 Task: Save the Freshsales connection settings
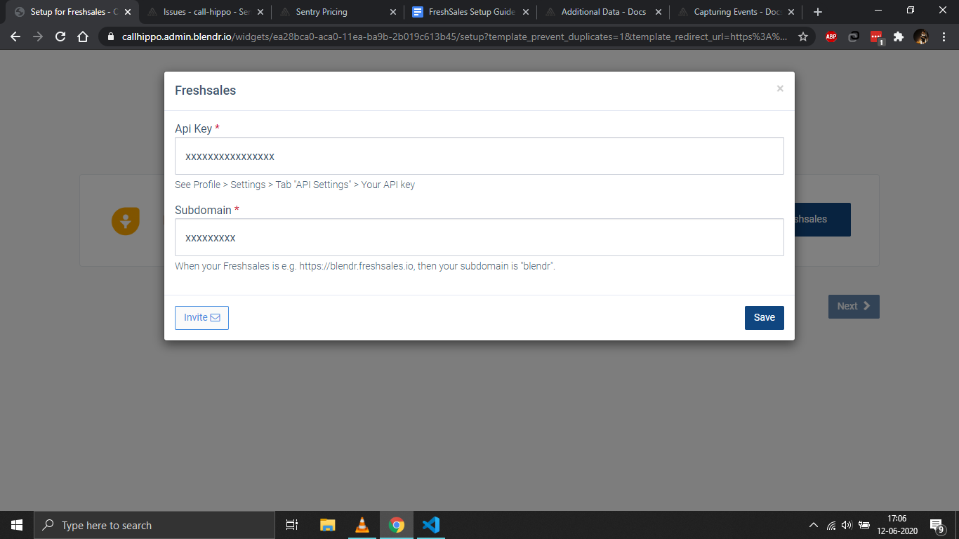(764, 317)
